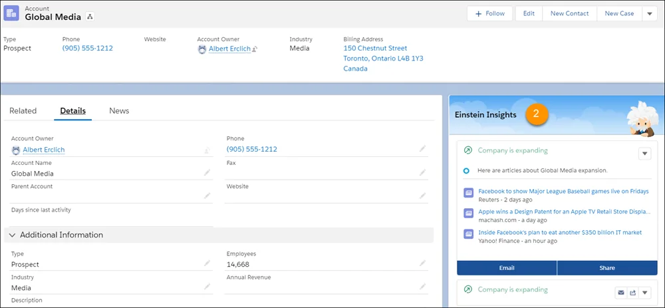Open more actions dropdown next to New Case
665x308 pixels.
pyautogui.click(x=649, y=13)
